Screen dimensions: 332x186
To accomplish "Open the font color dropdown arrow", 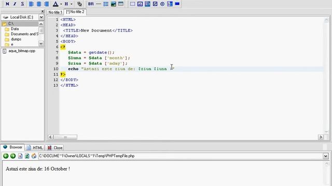I will [x=61, y=4].
